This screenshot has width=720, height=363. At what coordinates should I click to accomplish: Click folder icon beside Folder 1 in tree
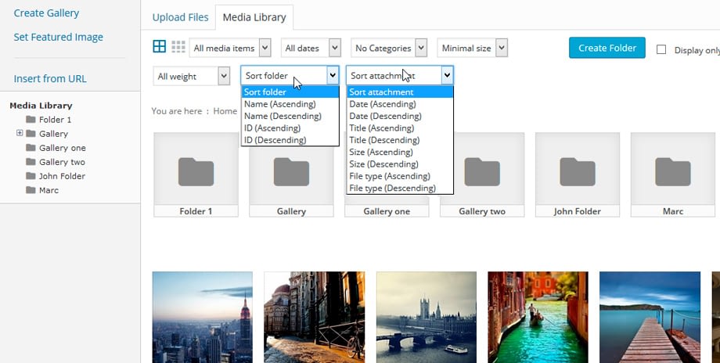click(31, 120)
